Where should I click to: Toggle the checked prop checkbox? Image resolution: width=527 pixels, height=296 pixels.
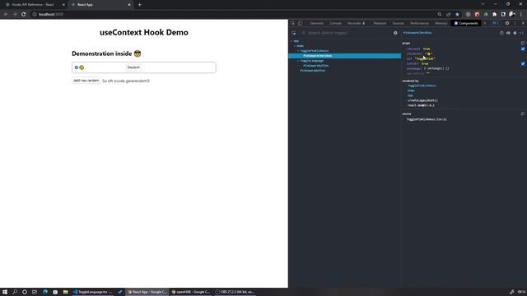click(523, 49)
